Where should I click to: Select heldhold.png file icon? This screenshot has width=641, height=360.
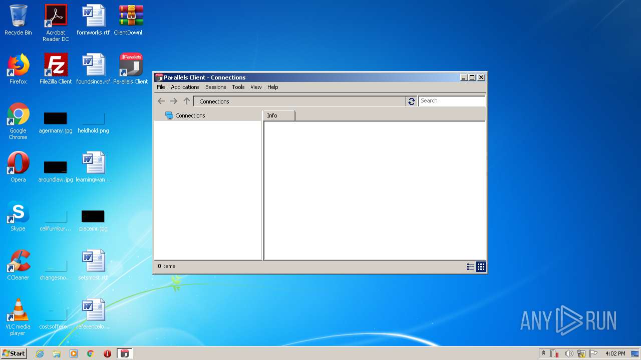[93, 122]
